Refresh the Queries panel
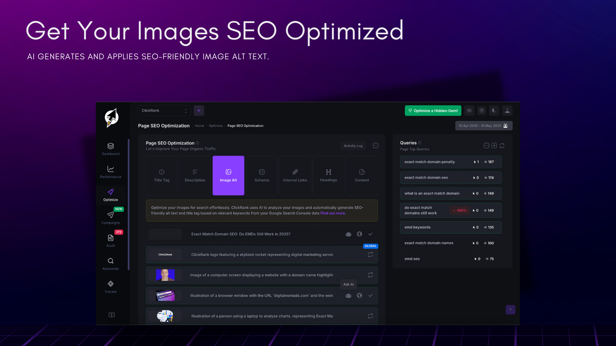 (x=502, y=145)
